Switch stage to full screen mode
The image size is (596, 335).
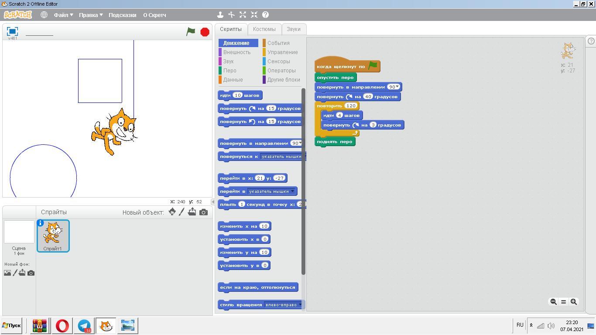[12, 31]
